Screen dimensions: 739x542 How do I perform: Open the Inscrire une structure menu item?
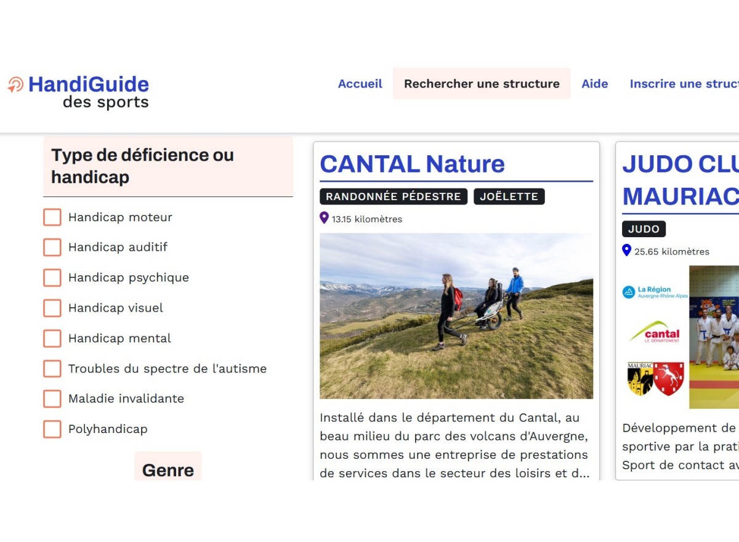point(684,84)
